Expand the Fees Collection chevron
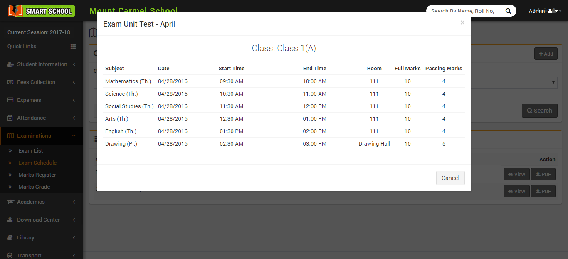The height and width of the screenshot is (259, 568). 74,82
